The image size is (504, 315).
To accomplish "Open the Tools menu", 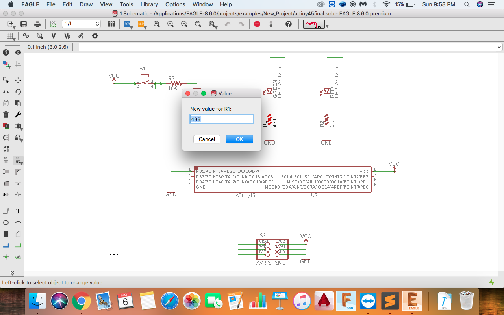I will point(126,4).
